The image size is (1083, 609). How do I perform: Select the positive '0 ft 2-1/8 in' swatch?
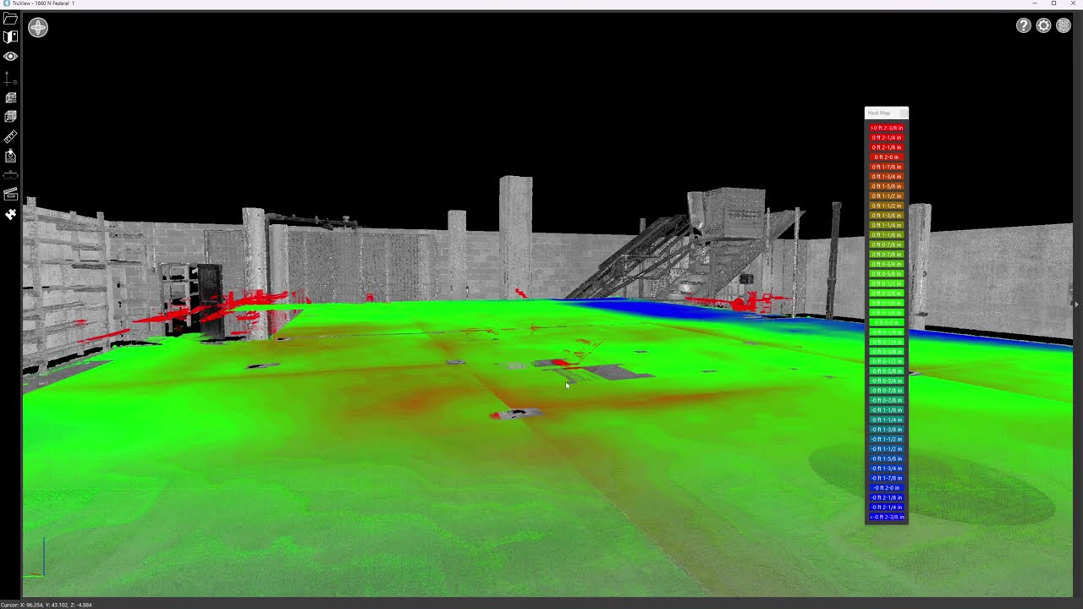(x=887, y=147)
